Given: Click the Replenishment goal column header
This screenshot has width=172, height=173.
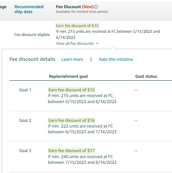Looking at the screenshot, I should 68,76.
